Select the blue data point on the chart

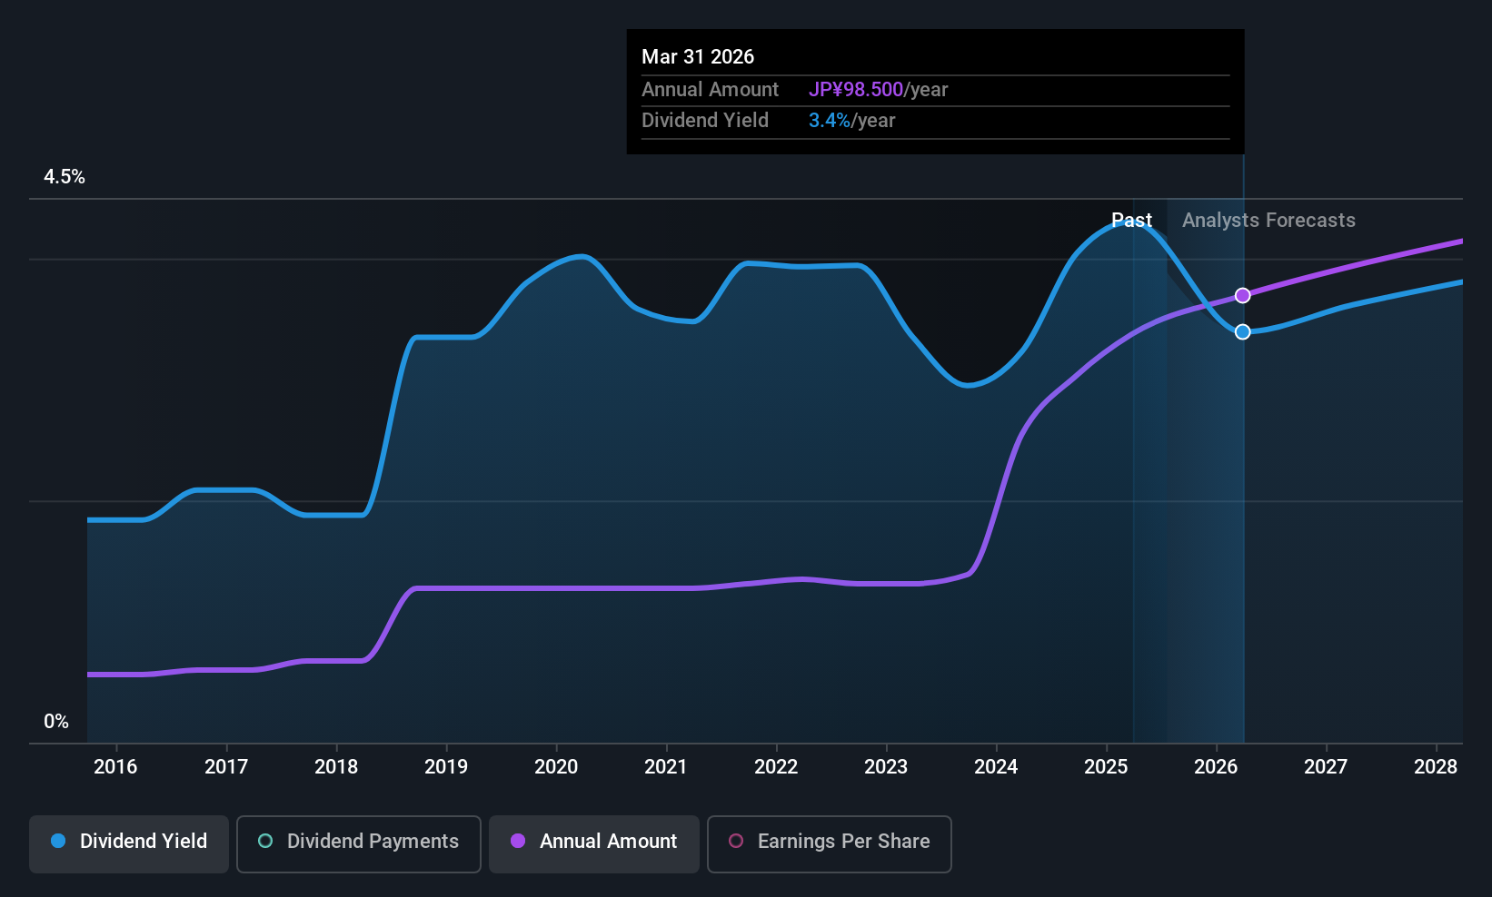point(1242,331)
